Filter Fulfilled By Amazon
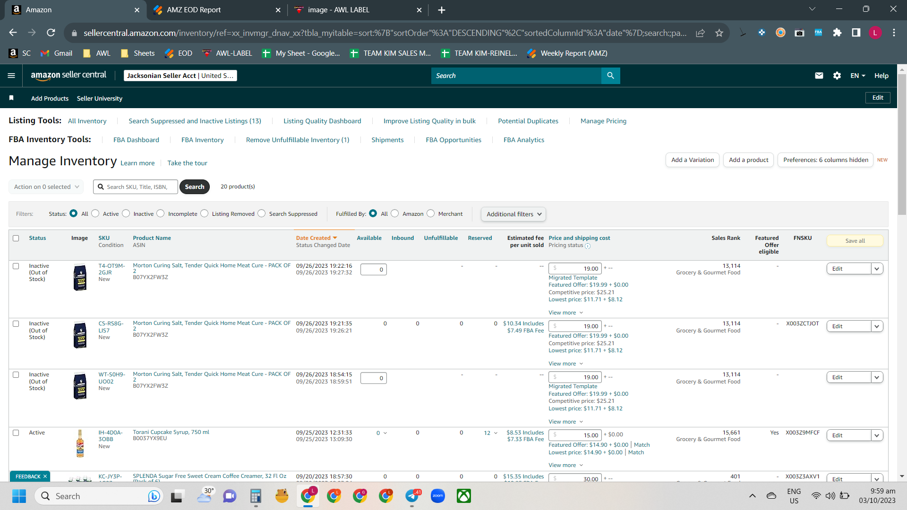 pyautogui.click(x=395, y=213)
